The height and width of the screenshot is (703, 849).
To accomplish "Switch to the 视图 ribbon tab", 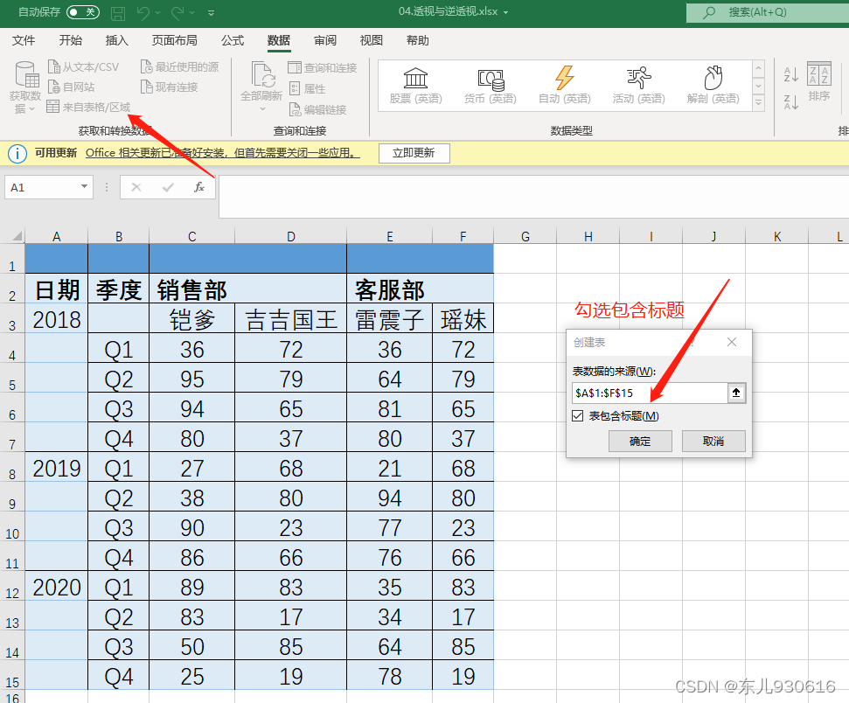I will (371, 40).
